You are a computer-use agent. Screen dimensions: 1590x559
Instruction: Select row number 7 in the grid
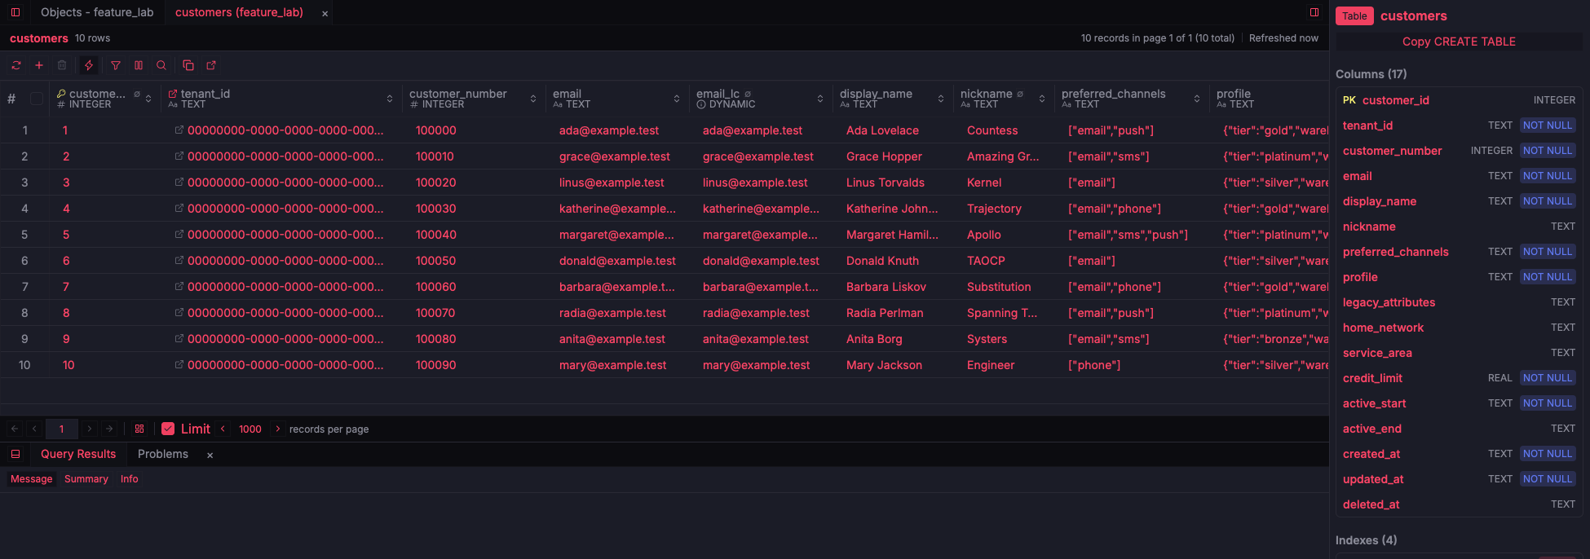coord(24,287)
